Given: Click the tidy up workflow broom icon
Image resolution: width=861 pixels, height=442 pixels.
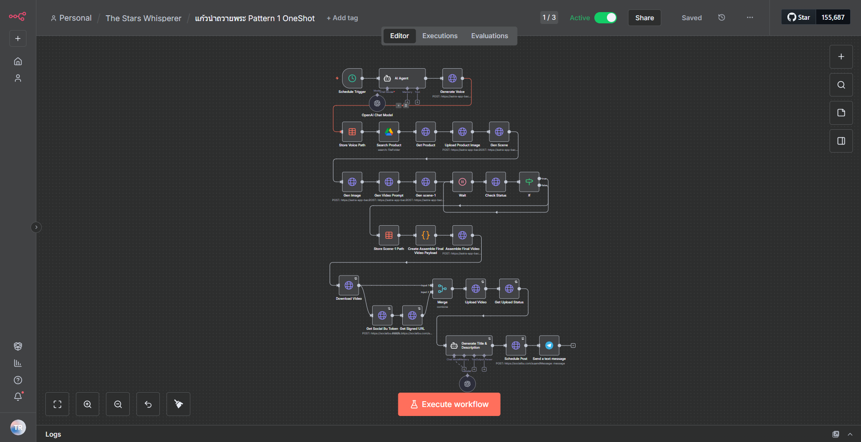Looking at the screenshot, I should 178,404.
